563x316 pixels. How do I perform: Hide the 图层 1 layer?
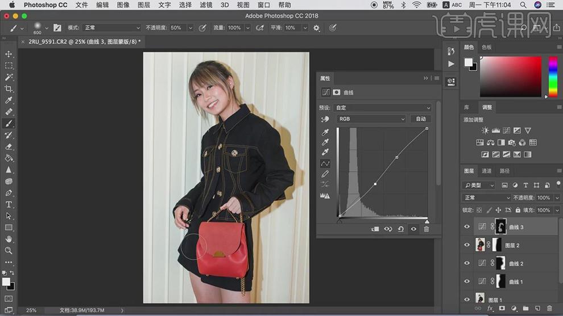coord(467,300)
